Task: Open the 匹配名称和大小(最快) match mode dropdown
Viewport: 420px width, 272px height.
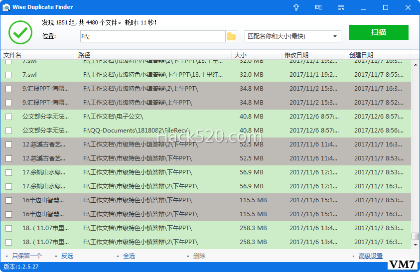Action: click(293, 36)
